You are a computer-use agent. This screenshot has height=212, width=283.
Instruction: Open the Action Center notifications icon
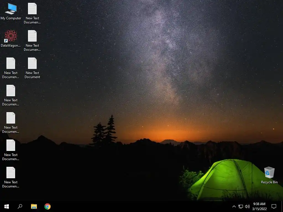point(274,206)
